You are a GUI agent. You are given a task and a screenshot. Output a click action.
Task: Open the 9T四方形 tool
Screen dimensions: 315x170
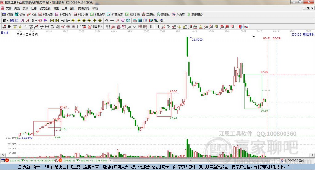click(x=115, y=14)
